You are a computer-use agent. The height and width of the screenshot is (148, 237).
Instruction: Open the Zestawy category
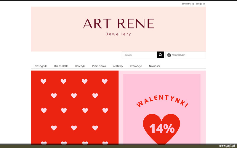(x=118, y=66)
